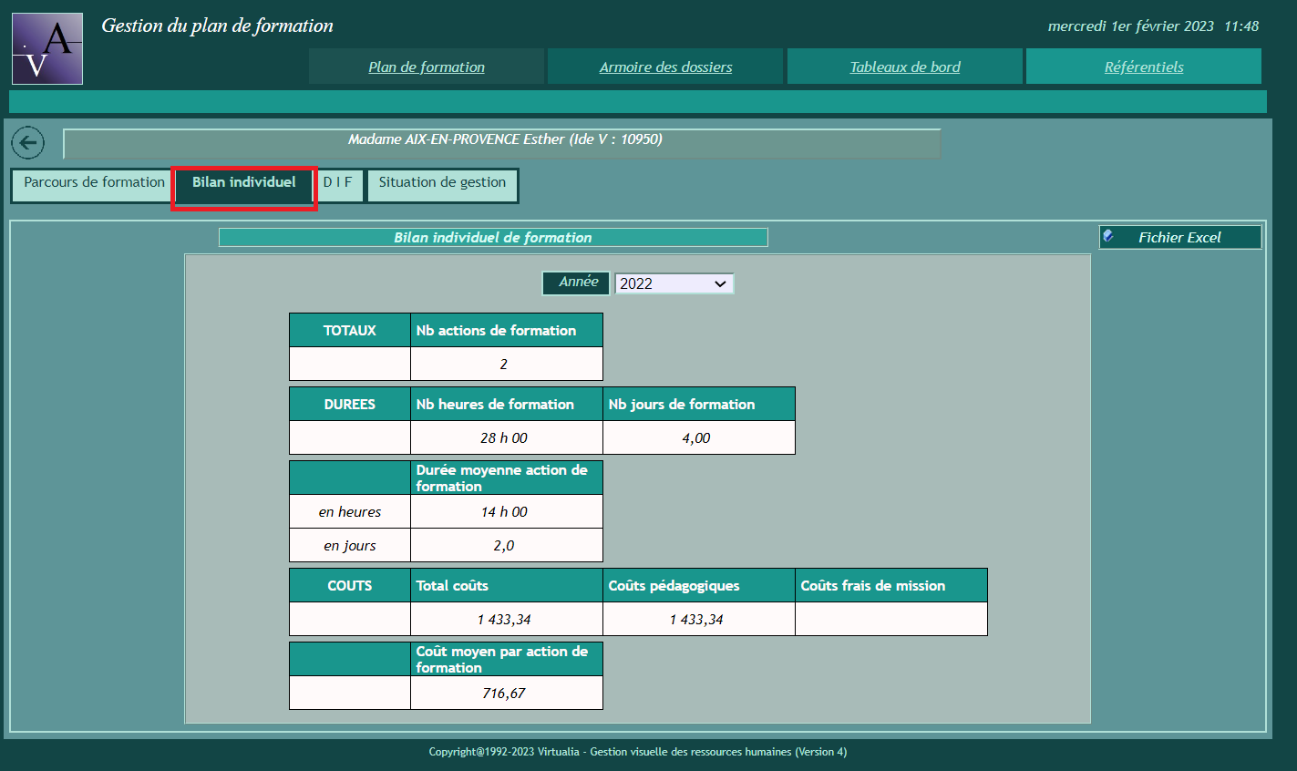
Task: Click the AV application logo
Action: pyautogui.click(x=47, y=49)
